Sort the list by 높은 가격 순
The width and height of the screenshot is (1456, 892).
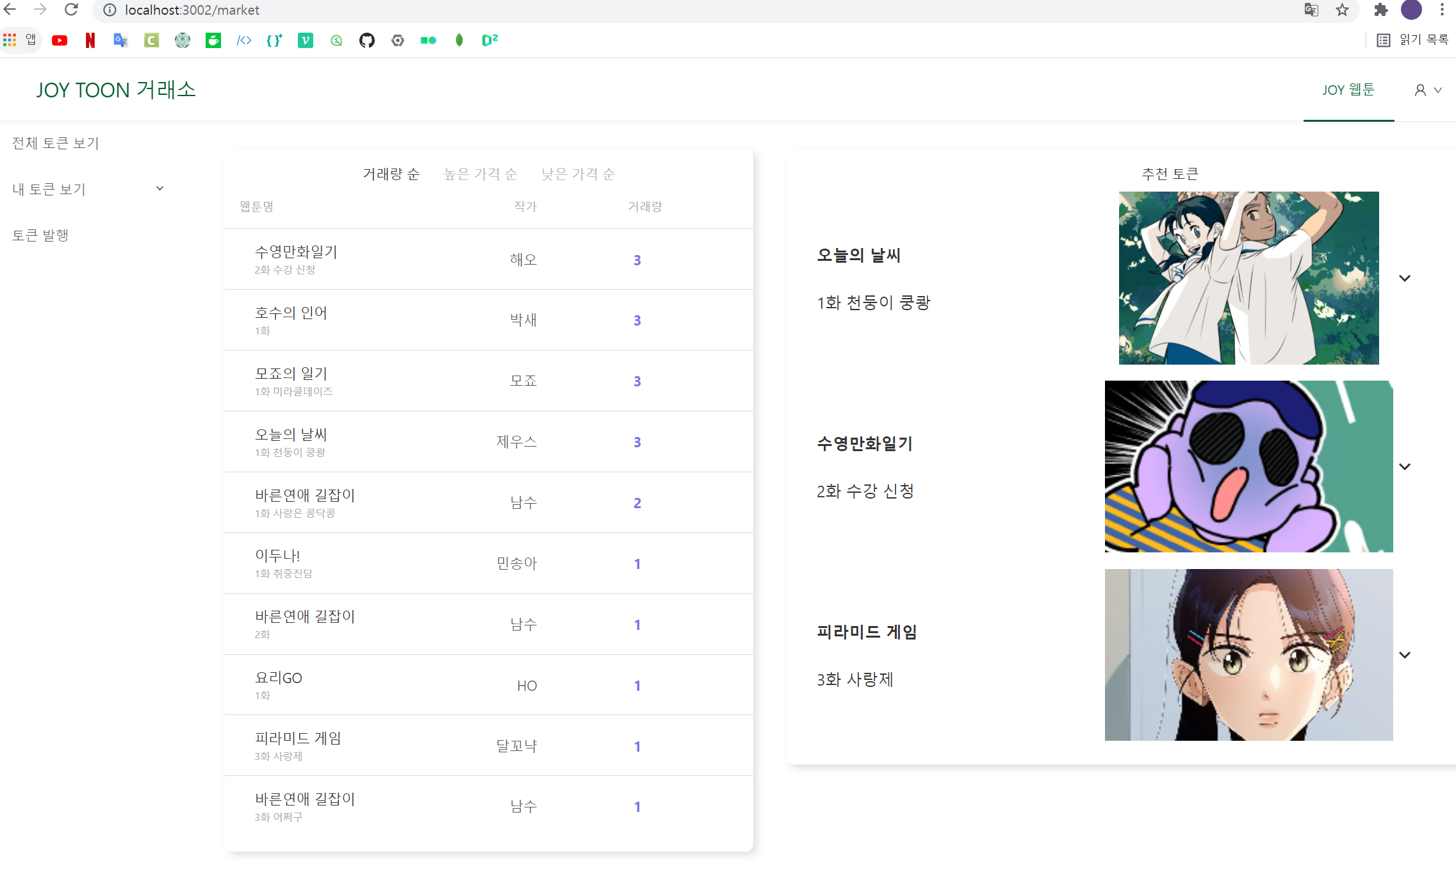point(480,173)
